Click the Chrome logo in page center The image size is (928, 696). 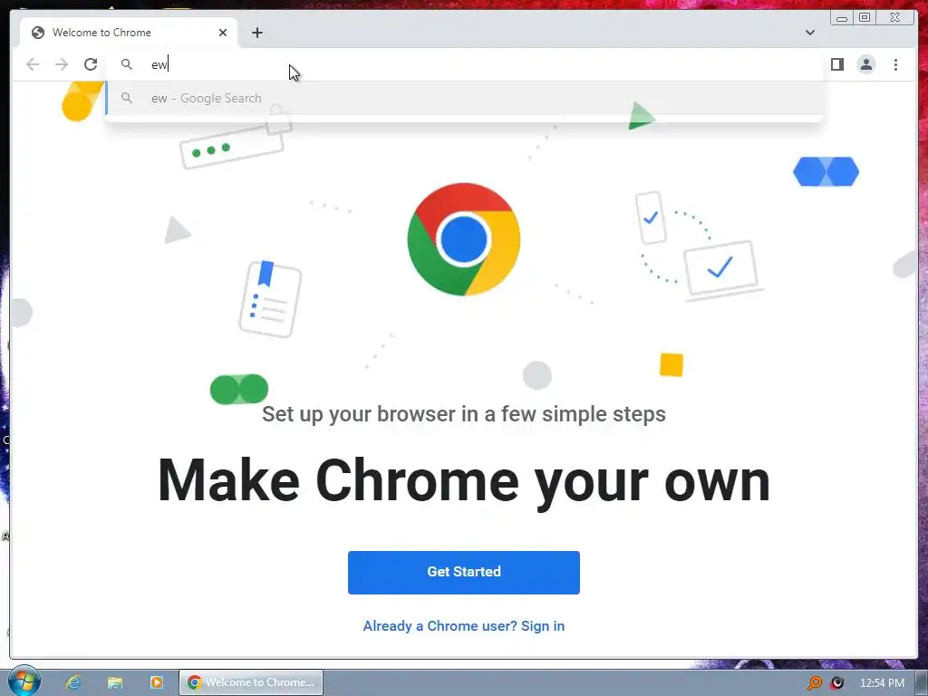pos(464,239)
